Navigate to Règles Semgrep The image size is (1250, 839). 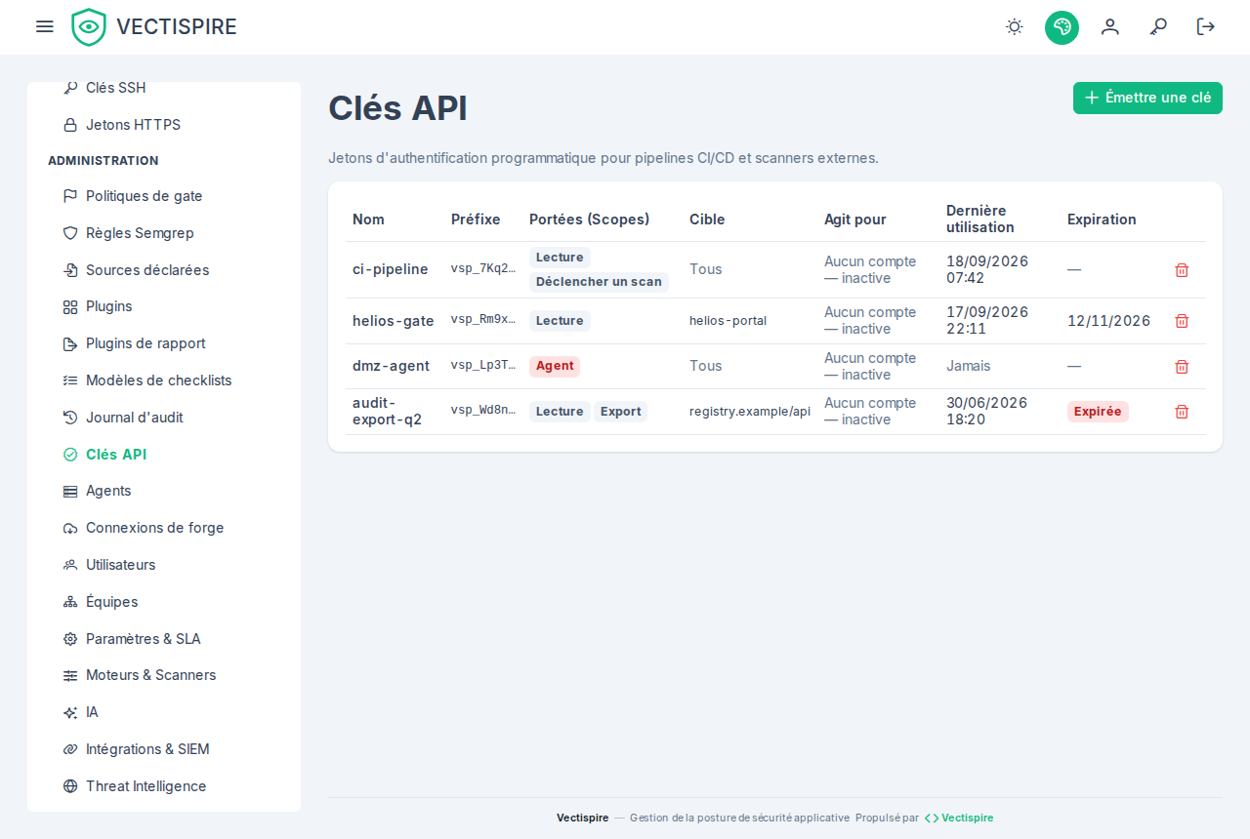[164, 233]
